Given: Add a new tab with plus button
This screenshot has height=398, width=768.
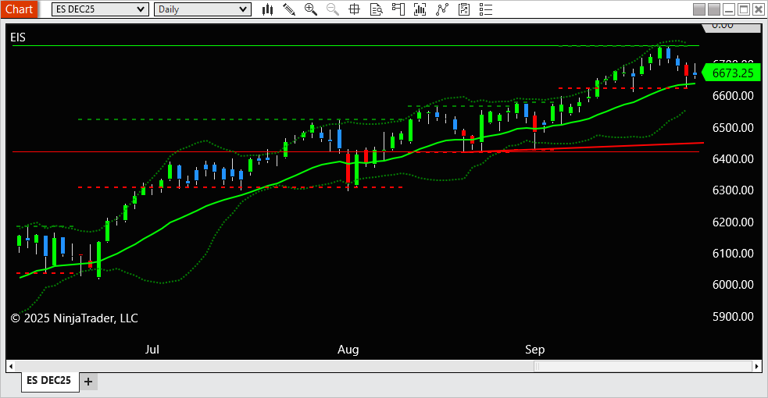Looking at the screenshot, I should 88,382.
